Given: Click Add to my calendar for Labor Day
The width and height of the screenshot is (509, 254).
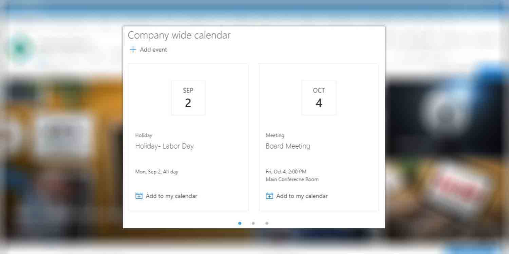Looking at the screenshot, I should pyautogui.click(x=171, y=196).
